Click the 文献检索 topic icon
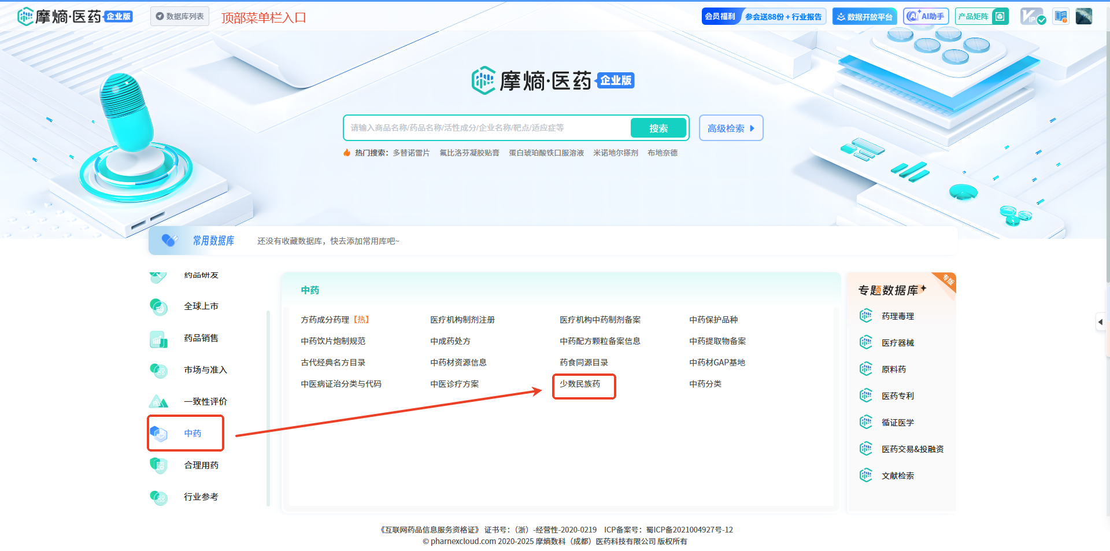Image resolution: width=1110 pixels, height=551 pixels. [x=866, y=475]
